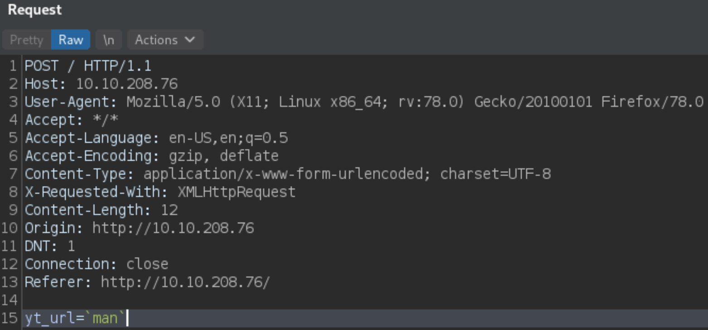
Task: Click the Origin header URL
Action: coord(173,228)
